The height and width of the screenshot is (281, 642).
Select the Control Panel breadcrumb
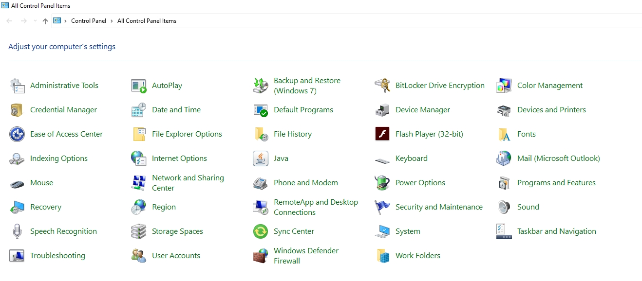89,20
